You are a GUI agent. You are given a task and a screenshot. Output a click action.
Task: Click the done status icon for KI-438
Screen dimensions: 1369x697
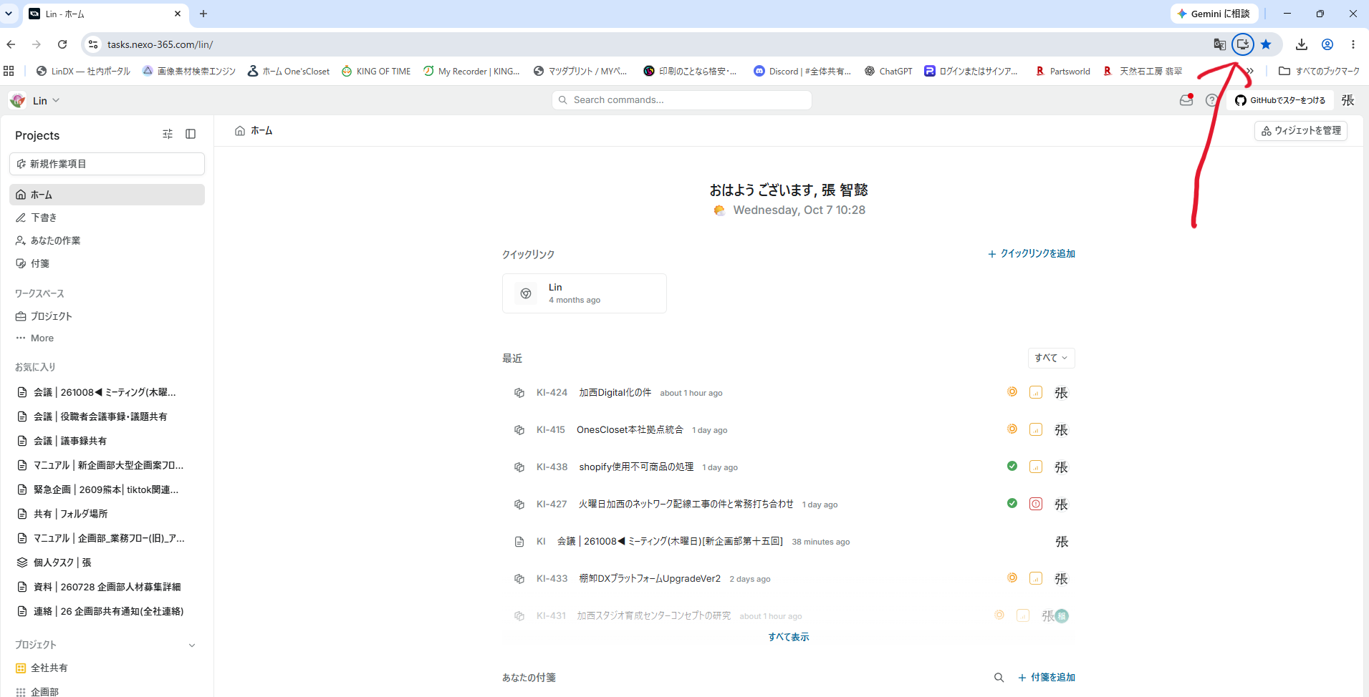[1012, 466]
